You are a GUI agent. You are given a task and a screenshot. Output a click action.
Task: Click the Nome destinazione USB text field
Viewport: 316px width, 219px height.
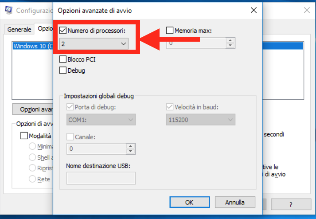pos(101,178)
